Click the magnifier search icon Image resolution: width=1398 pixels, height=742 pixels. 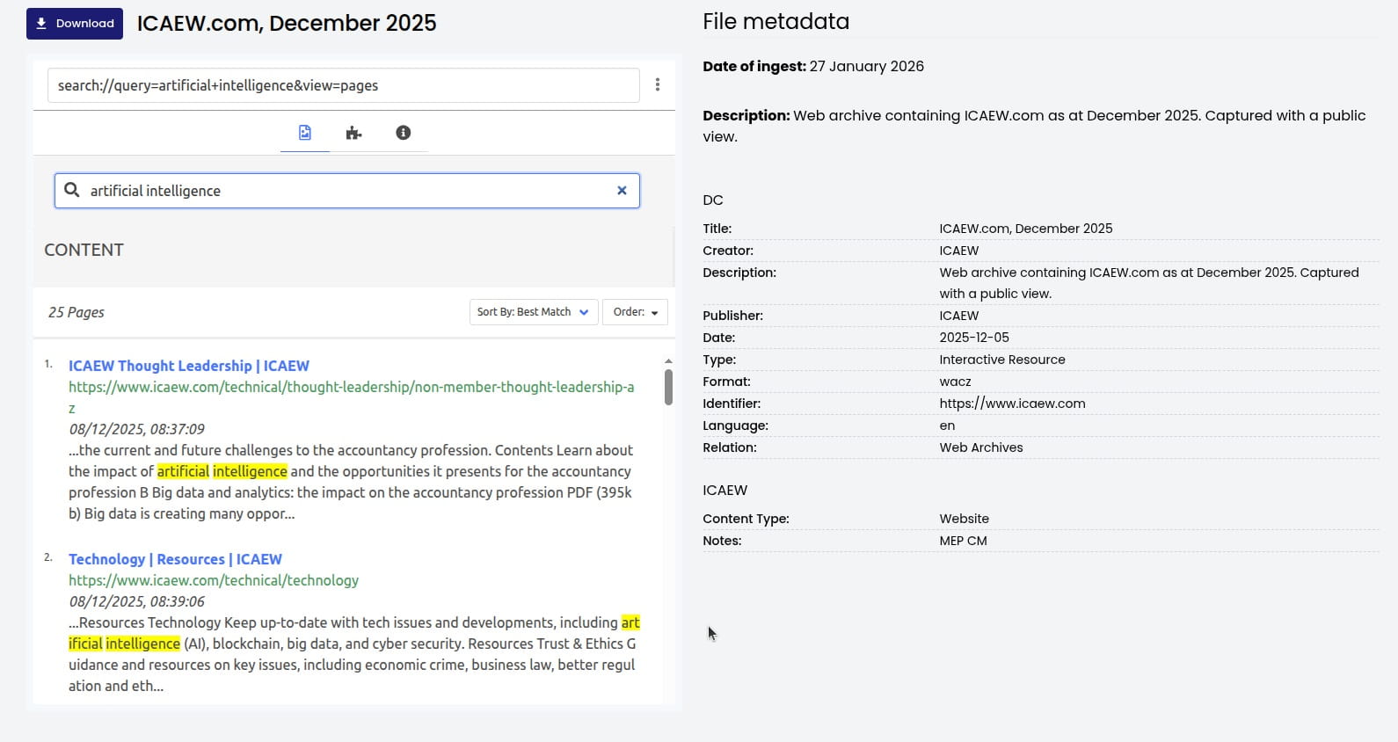tap(72, 190)
